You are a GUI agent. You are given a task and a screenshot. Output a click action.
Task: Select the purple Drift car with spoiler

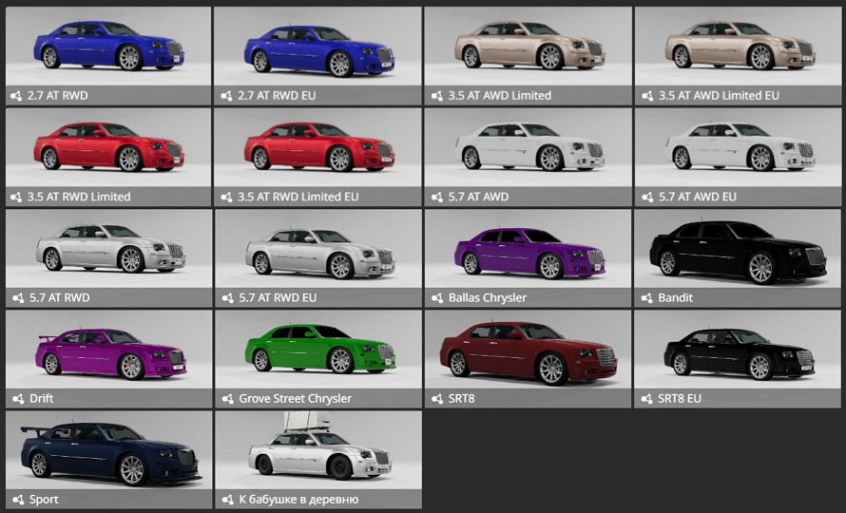[108, 351]
